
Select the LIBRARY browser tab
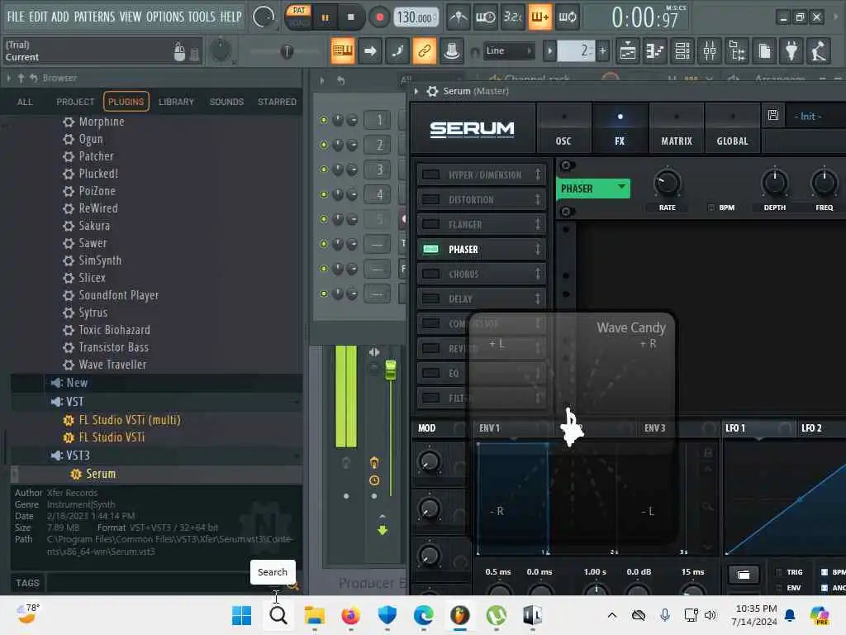[176, 102]
